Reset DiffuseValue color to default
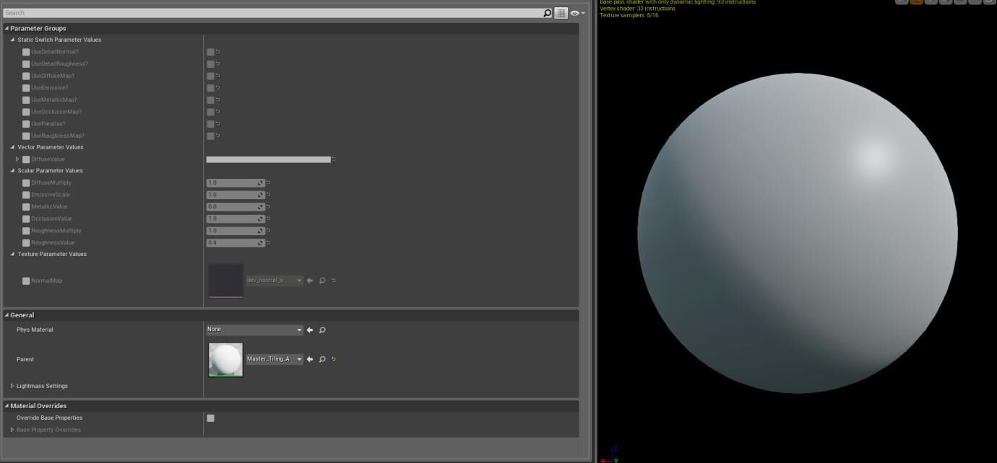 tap(333, 159)
